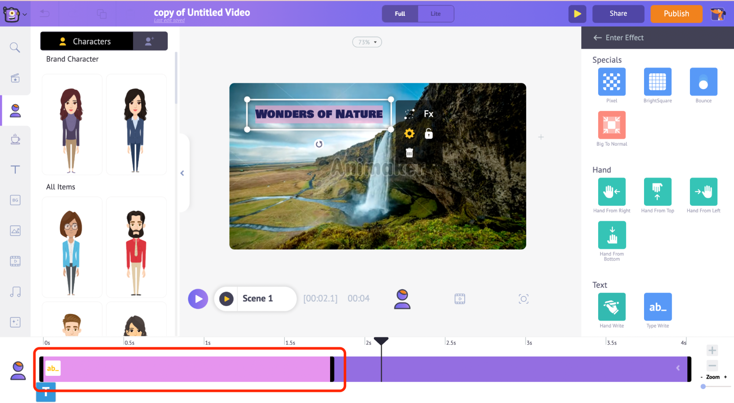The height and width of the screenshot is (403, 734).
Task: Switch to the unnamed second Characters tab
Action: (x=151, y=41)
